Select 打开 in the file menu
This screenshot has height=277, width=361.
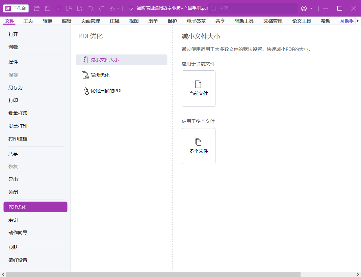point(13,34)
